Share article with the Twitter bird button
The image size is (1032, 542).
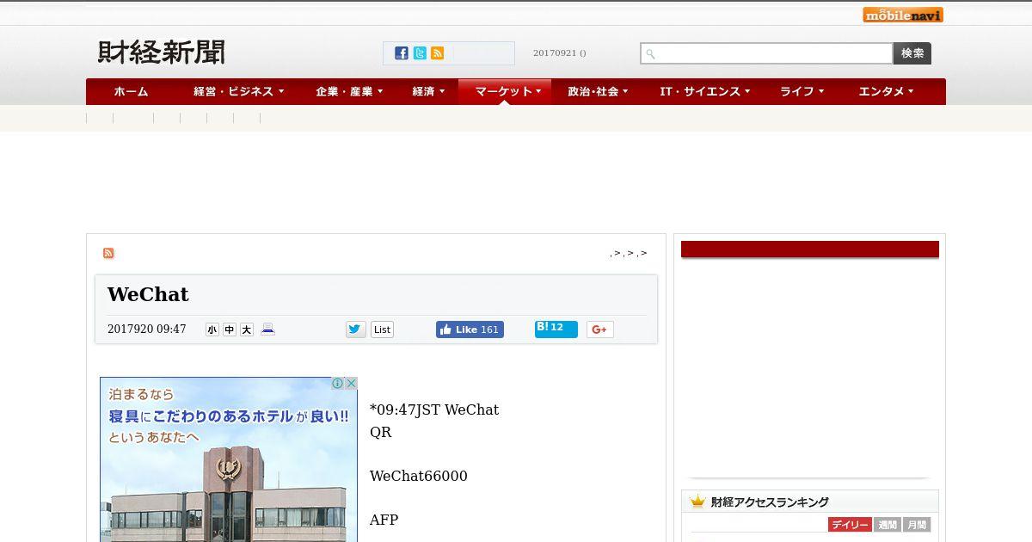(x=356, y=330)
